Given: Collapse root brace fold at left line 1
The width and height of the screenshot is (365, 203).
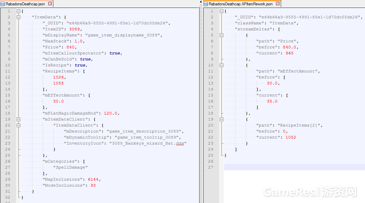Looking at the screenshot, I should (18, 11).
